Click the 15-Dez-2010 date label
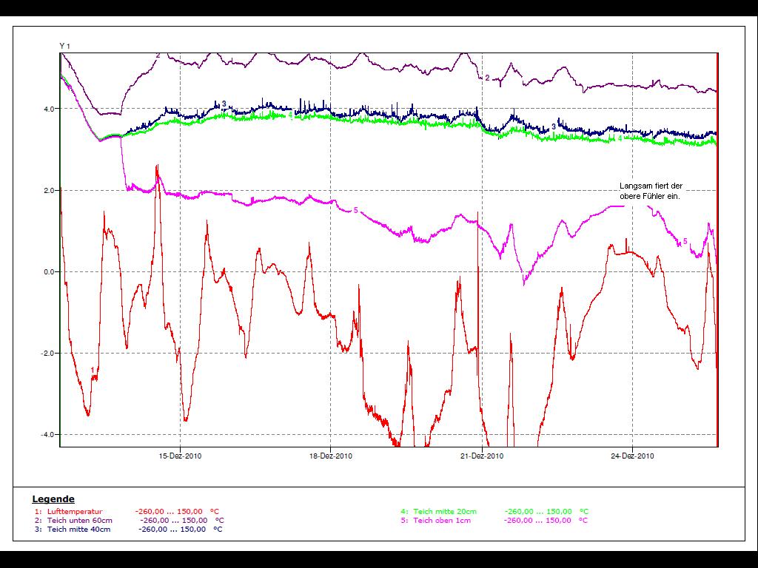Viewport: 758px width, 568px height. coord(181,456)
